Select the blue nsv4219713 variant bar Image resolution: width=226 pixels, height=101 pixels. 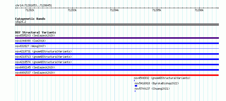pyautogui.click(x=117, y=59)
